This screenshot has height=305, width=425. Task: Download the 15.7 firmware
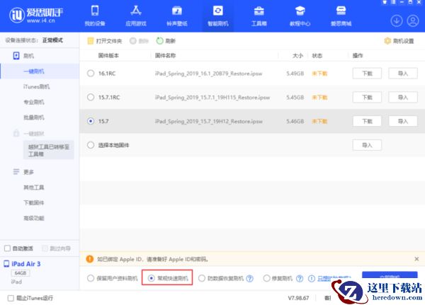[x=367, y=121]
